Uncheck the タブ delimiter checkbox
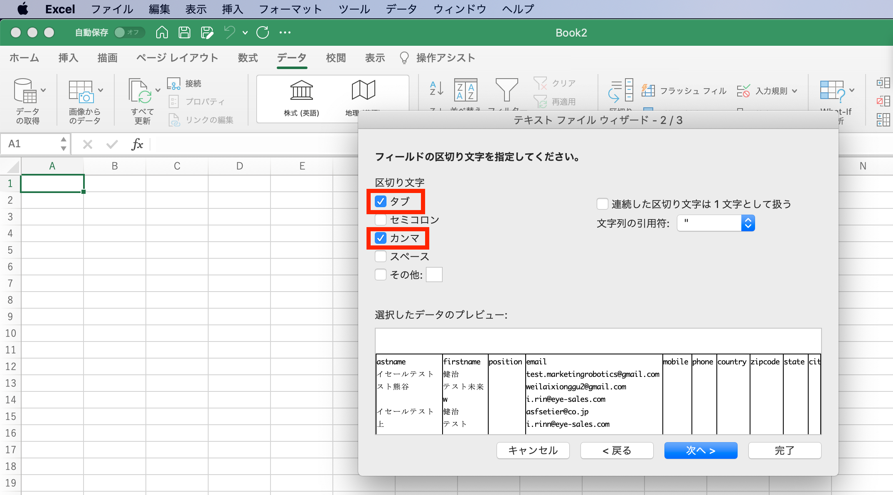Viewport: 893px width, 495px height. click(381, 201)
